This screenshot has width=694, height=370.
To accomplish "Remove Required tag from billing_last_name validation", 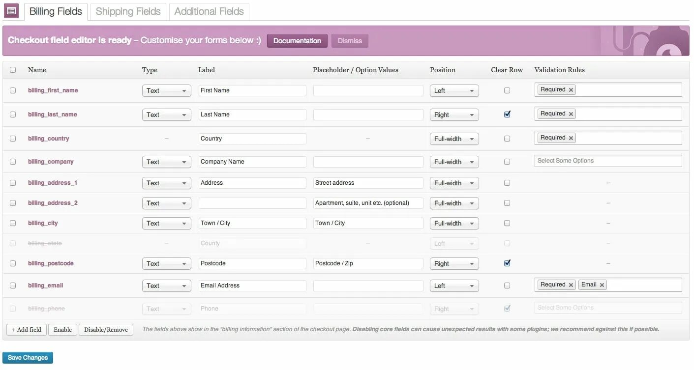I will click(571, 114).
